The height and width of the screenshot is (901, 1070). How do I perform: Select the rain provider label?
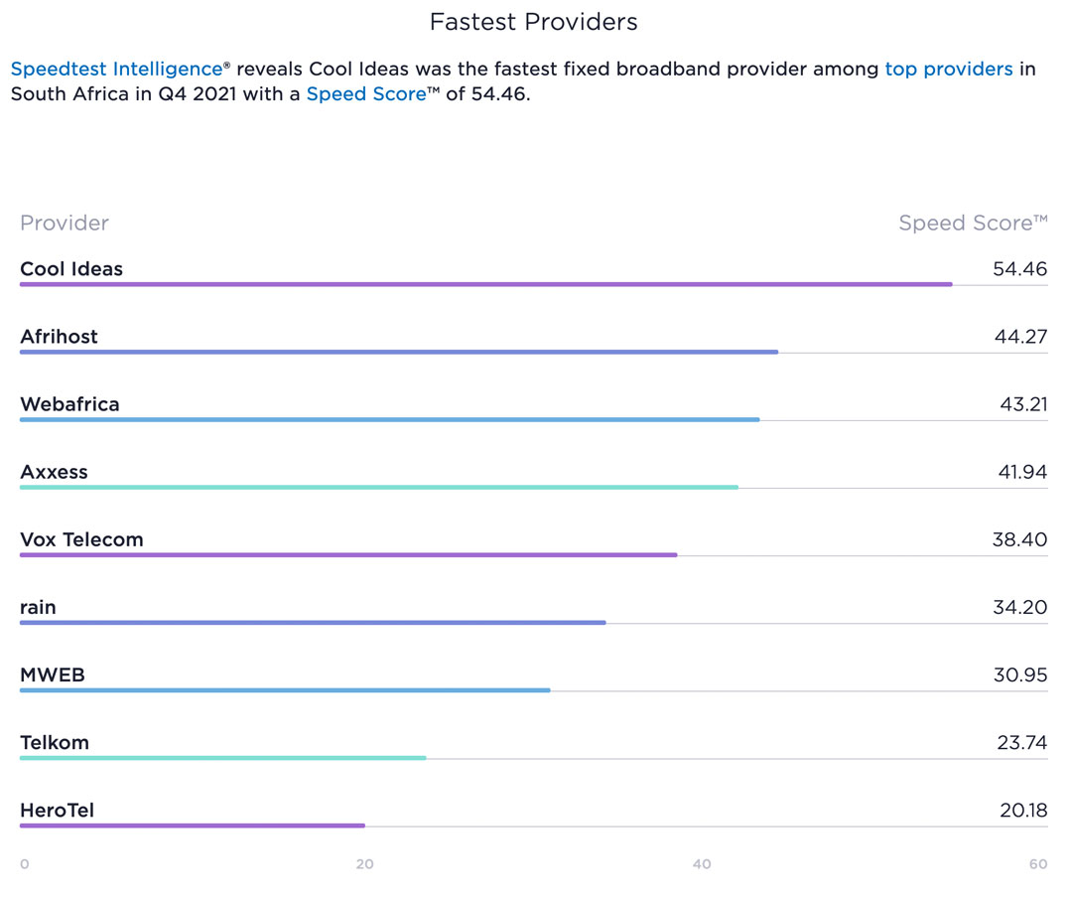[x=38, y=607]
